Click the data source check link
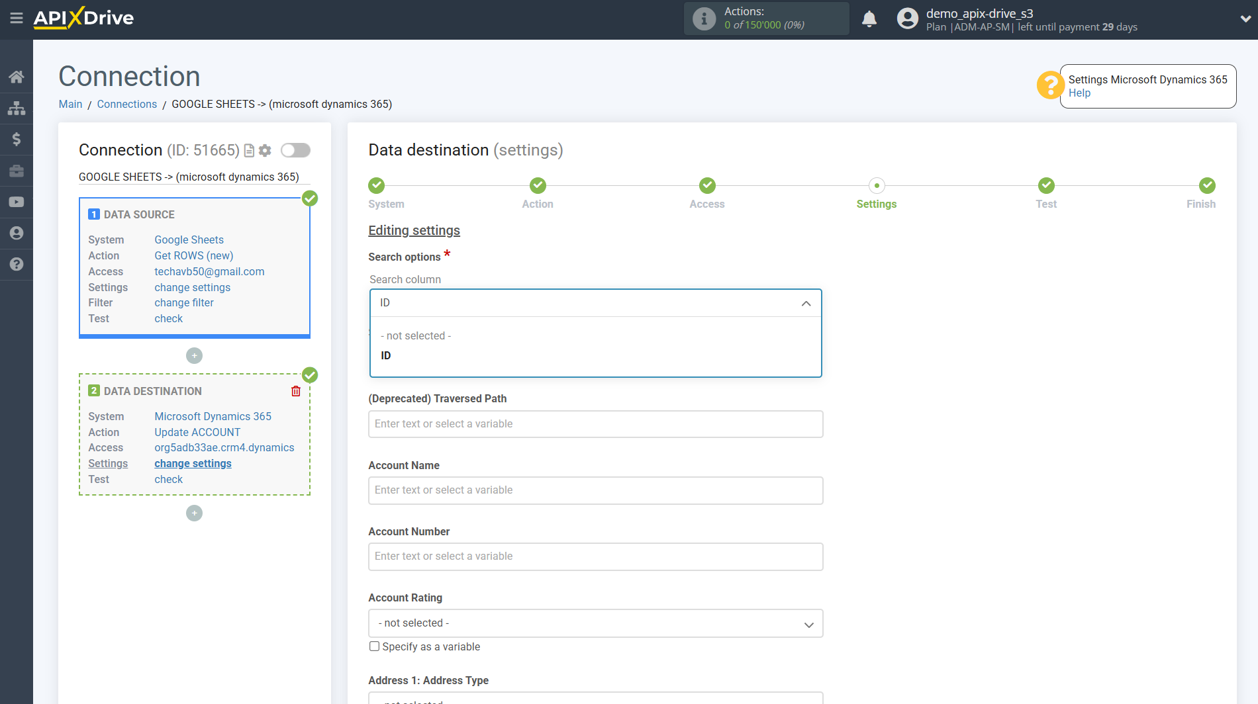 tap(169, 319)
